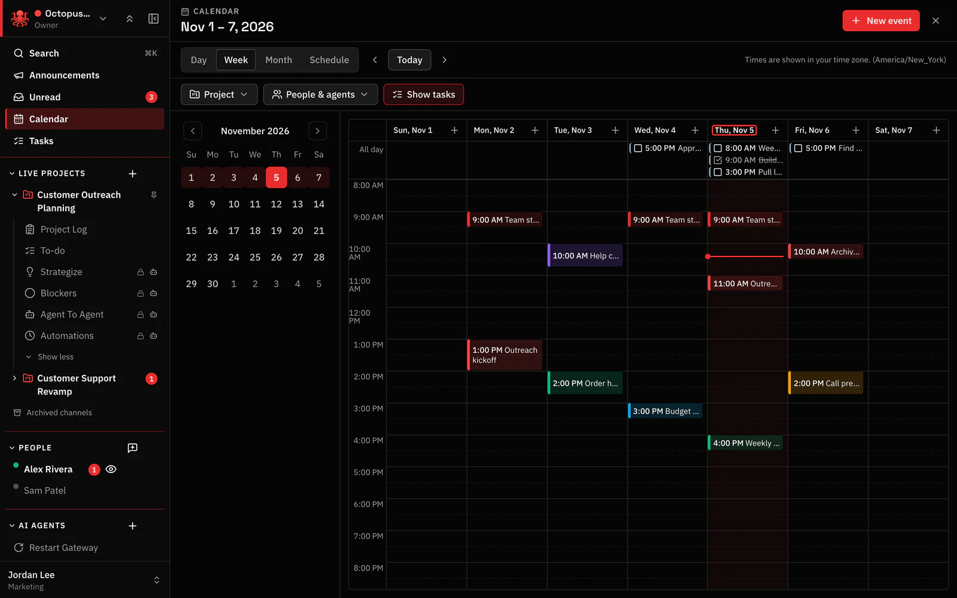Show previous month in mini calendar
Image resolution: width=957 pixels, height=598 pixels.
tap(193, 131)
